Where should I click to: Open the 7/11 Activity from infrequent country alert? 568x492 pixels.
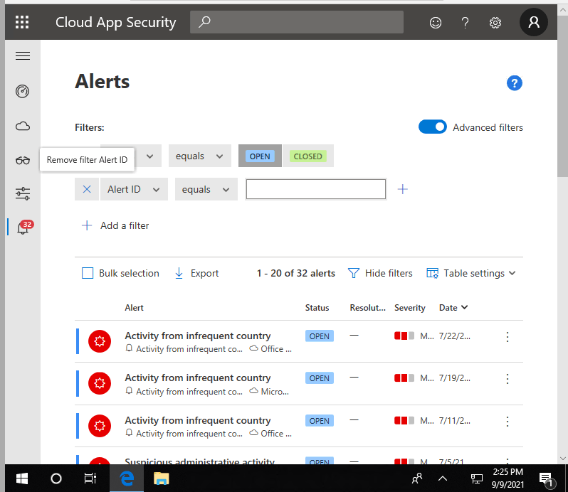[198, 420]
